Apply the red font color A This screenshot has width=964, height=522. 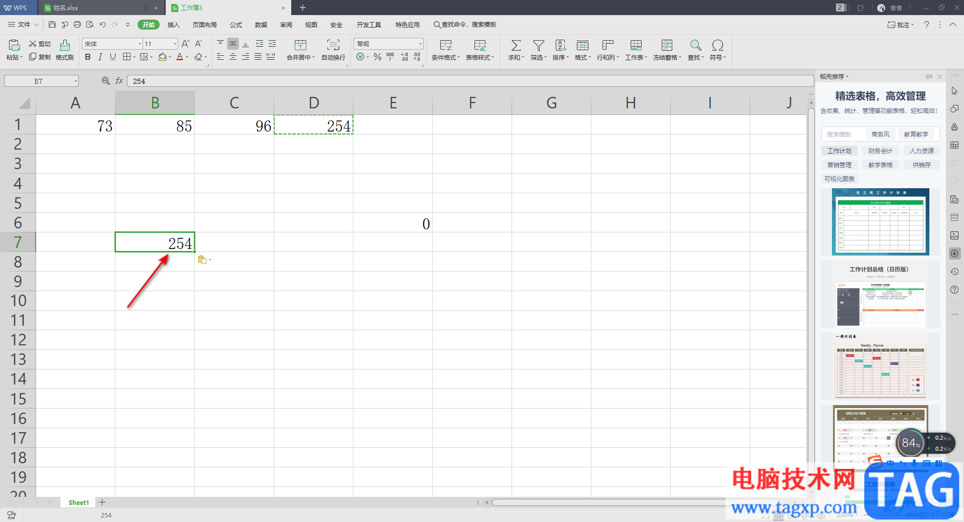(180, 57)
